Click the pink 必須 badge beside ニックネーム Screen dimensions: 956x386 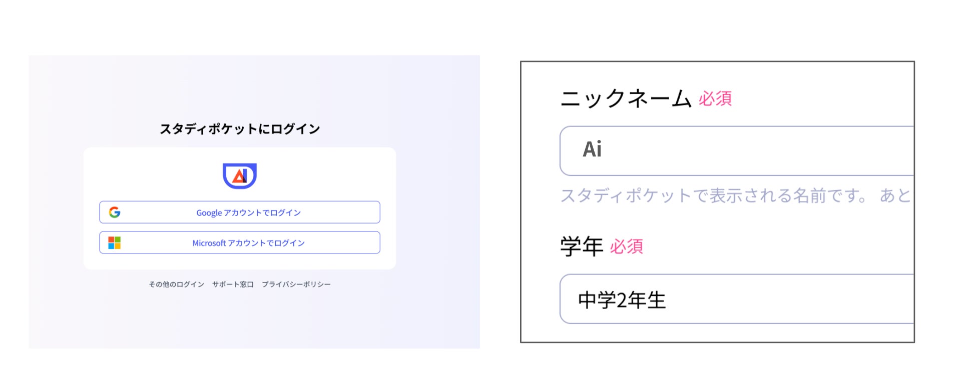click(x=715, y=98)
